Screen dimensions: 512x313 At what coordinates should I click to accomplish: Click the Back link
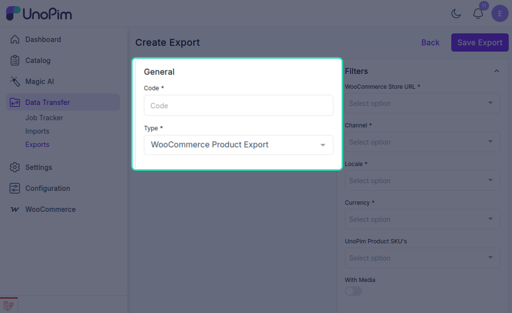pos(430,42)
